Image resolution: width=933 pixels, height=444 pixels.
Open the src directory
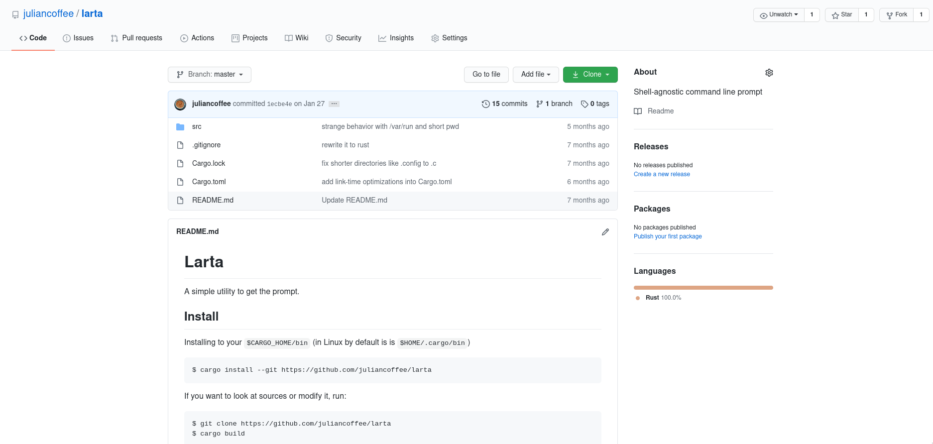(197, 126)
